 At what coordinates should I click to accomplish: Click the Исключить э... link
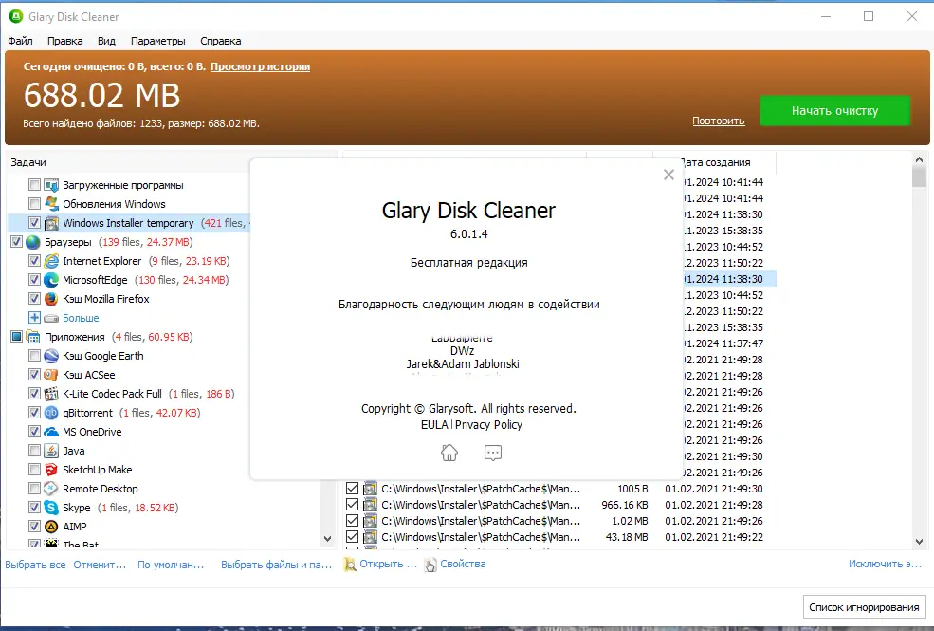(885, 564)
